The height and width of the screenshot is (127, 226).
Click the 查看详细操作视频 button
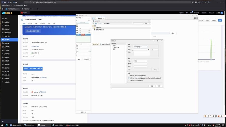tap(33, 31)
